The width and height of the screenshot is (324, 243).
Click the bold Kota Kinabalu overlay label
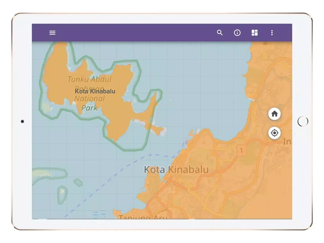click(95, 91)
